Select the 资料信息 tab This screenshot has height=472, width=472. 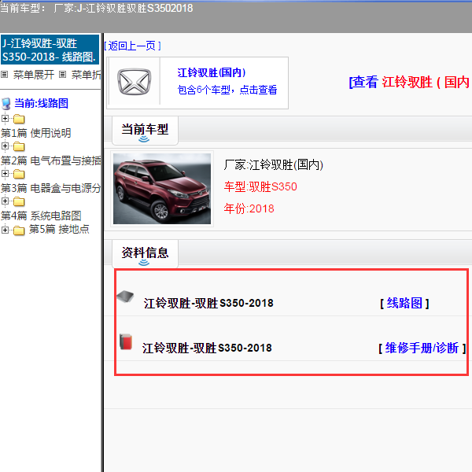(144, 253)
